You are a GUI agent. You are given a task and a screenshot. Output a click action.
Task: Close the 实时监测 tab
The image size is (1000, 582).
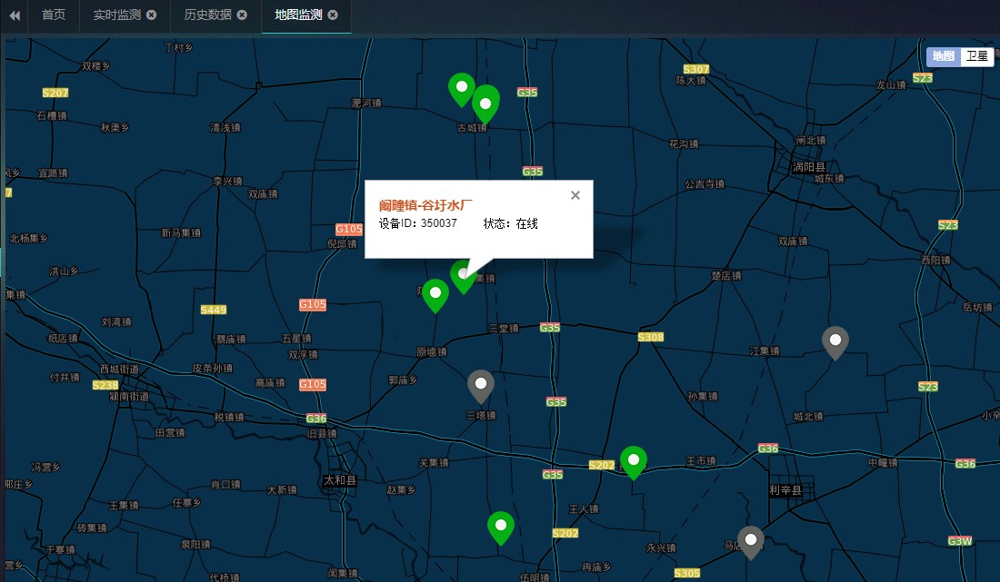(x=152, y=15)
